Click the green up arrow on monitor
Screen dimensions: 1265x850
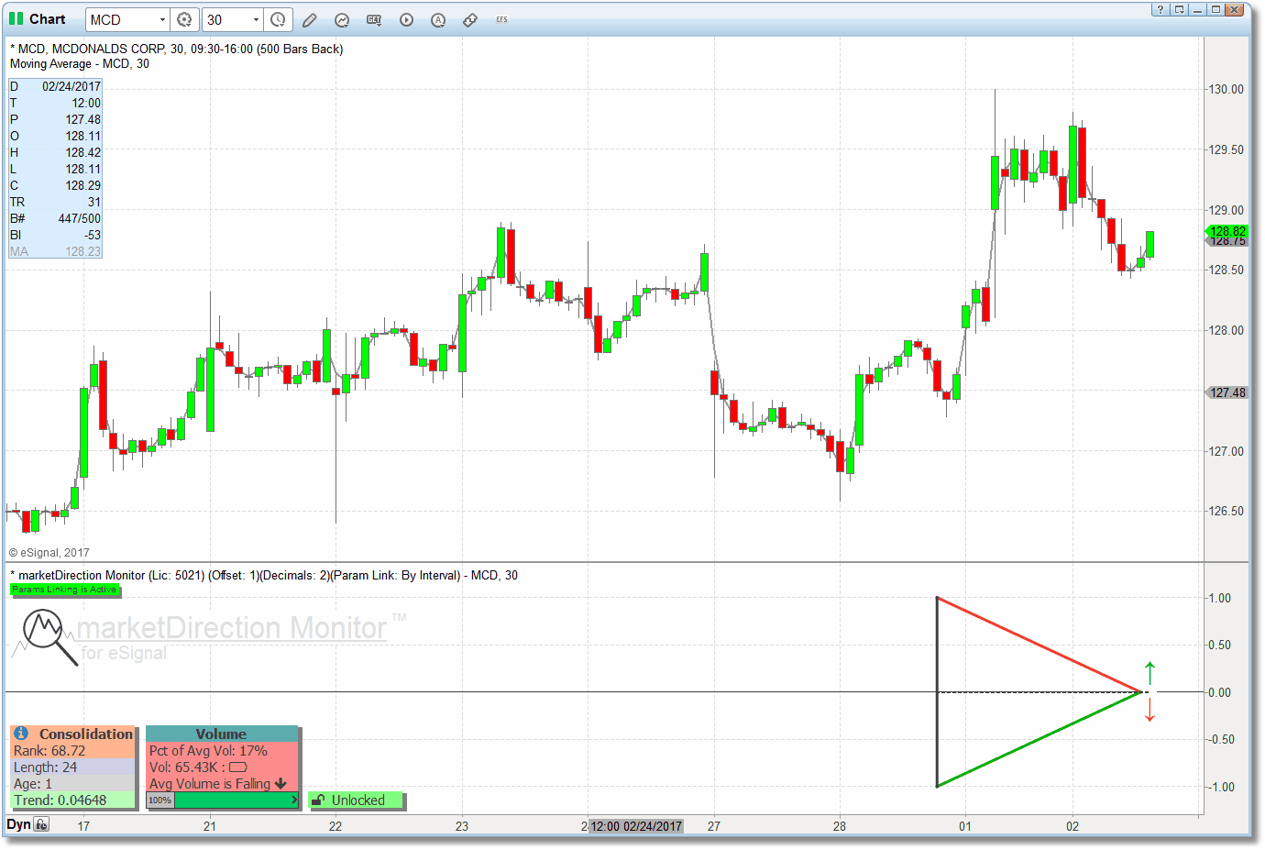1149,672
